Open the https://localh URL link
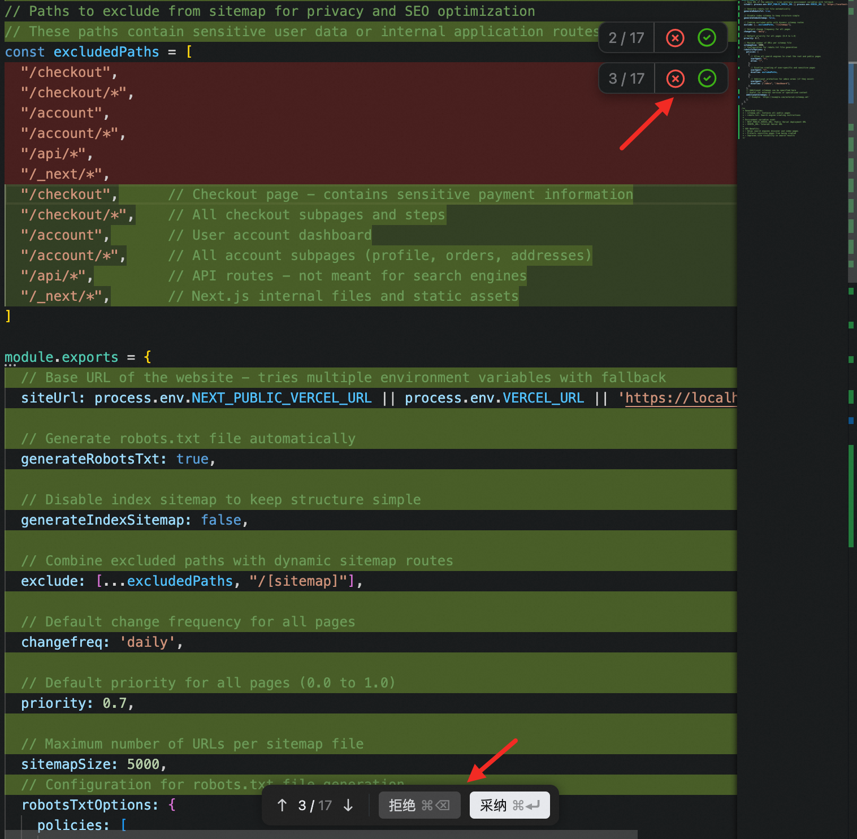 681,398
